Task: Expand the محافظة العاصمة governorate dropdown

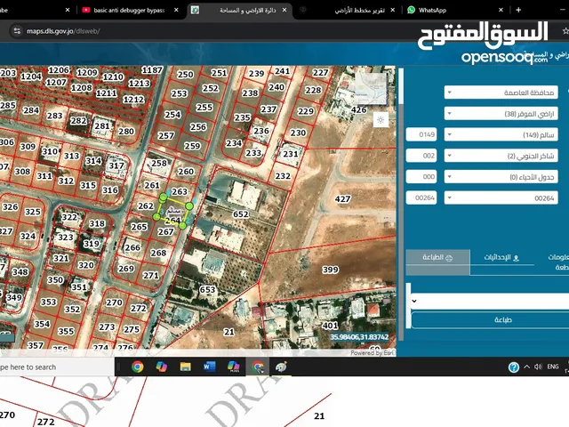Action: tap(501, 93)
